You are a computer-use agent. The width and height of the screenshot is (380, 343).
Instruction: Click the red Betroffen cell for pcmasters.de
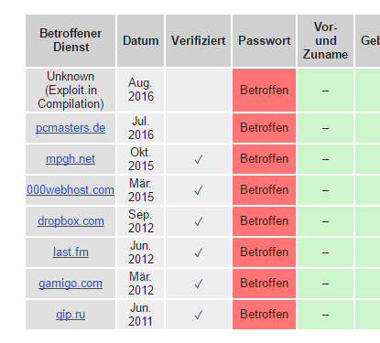(x=264, y=128)
